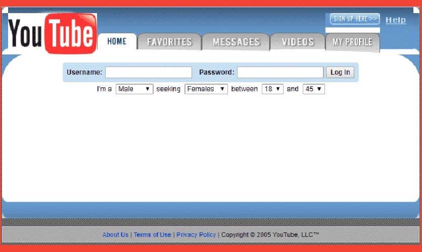The width and height of the screenshot is (422, 252).
Task: Expand the Male gender dropdown
Action: 134,89
